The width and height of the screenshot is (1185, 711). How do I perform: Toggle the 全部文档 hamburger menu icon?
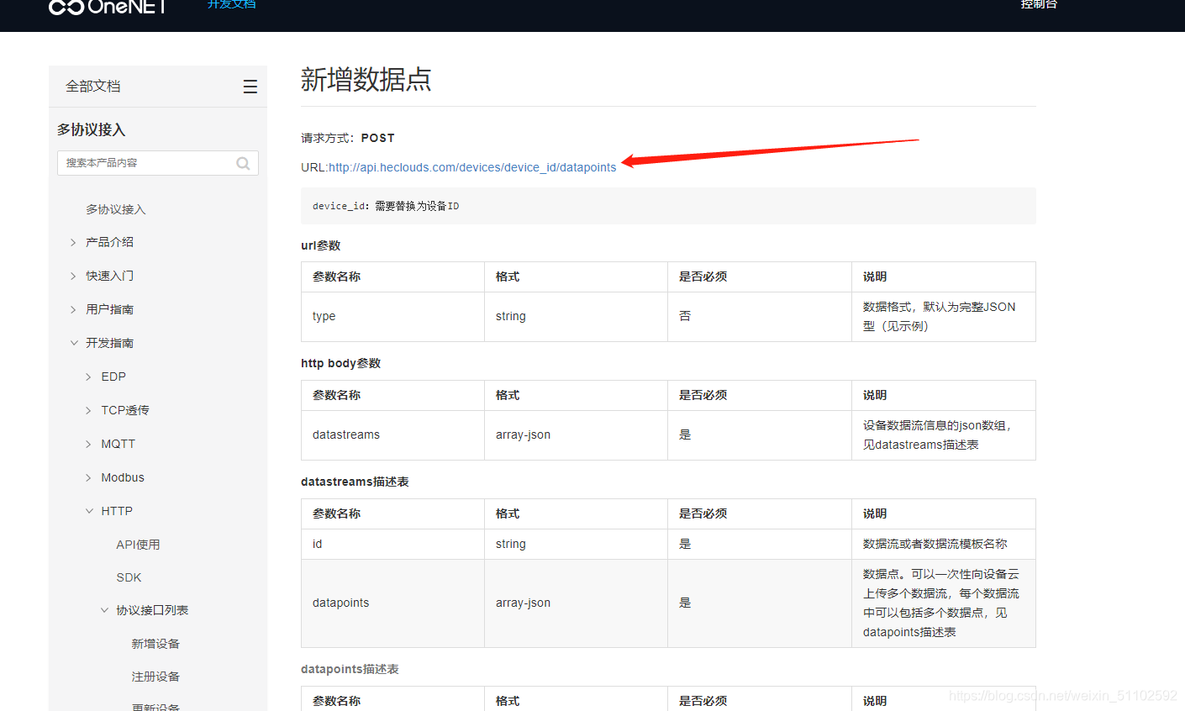tap(250, 87)
